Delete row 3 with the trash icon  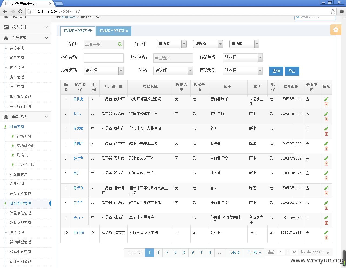[x=326, y=134]
